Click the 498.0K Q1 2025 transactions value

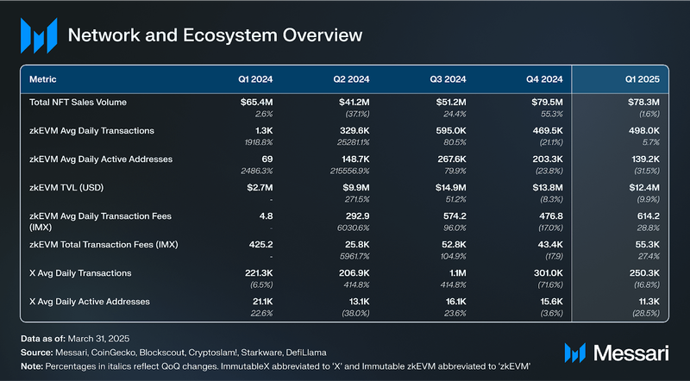click(x=643, y=131)
